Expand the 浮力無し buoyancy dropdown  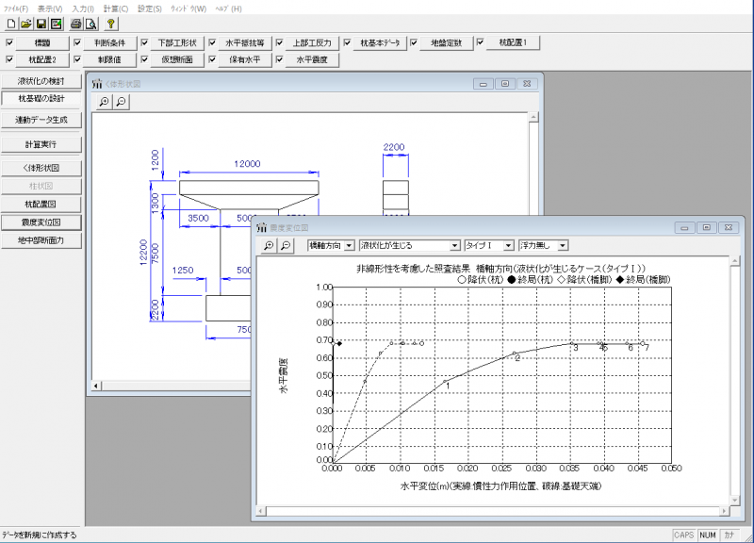[x=563, y=245]
